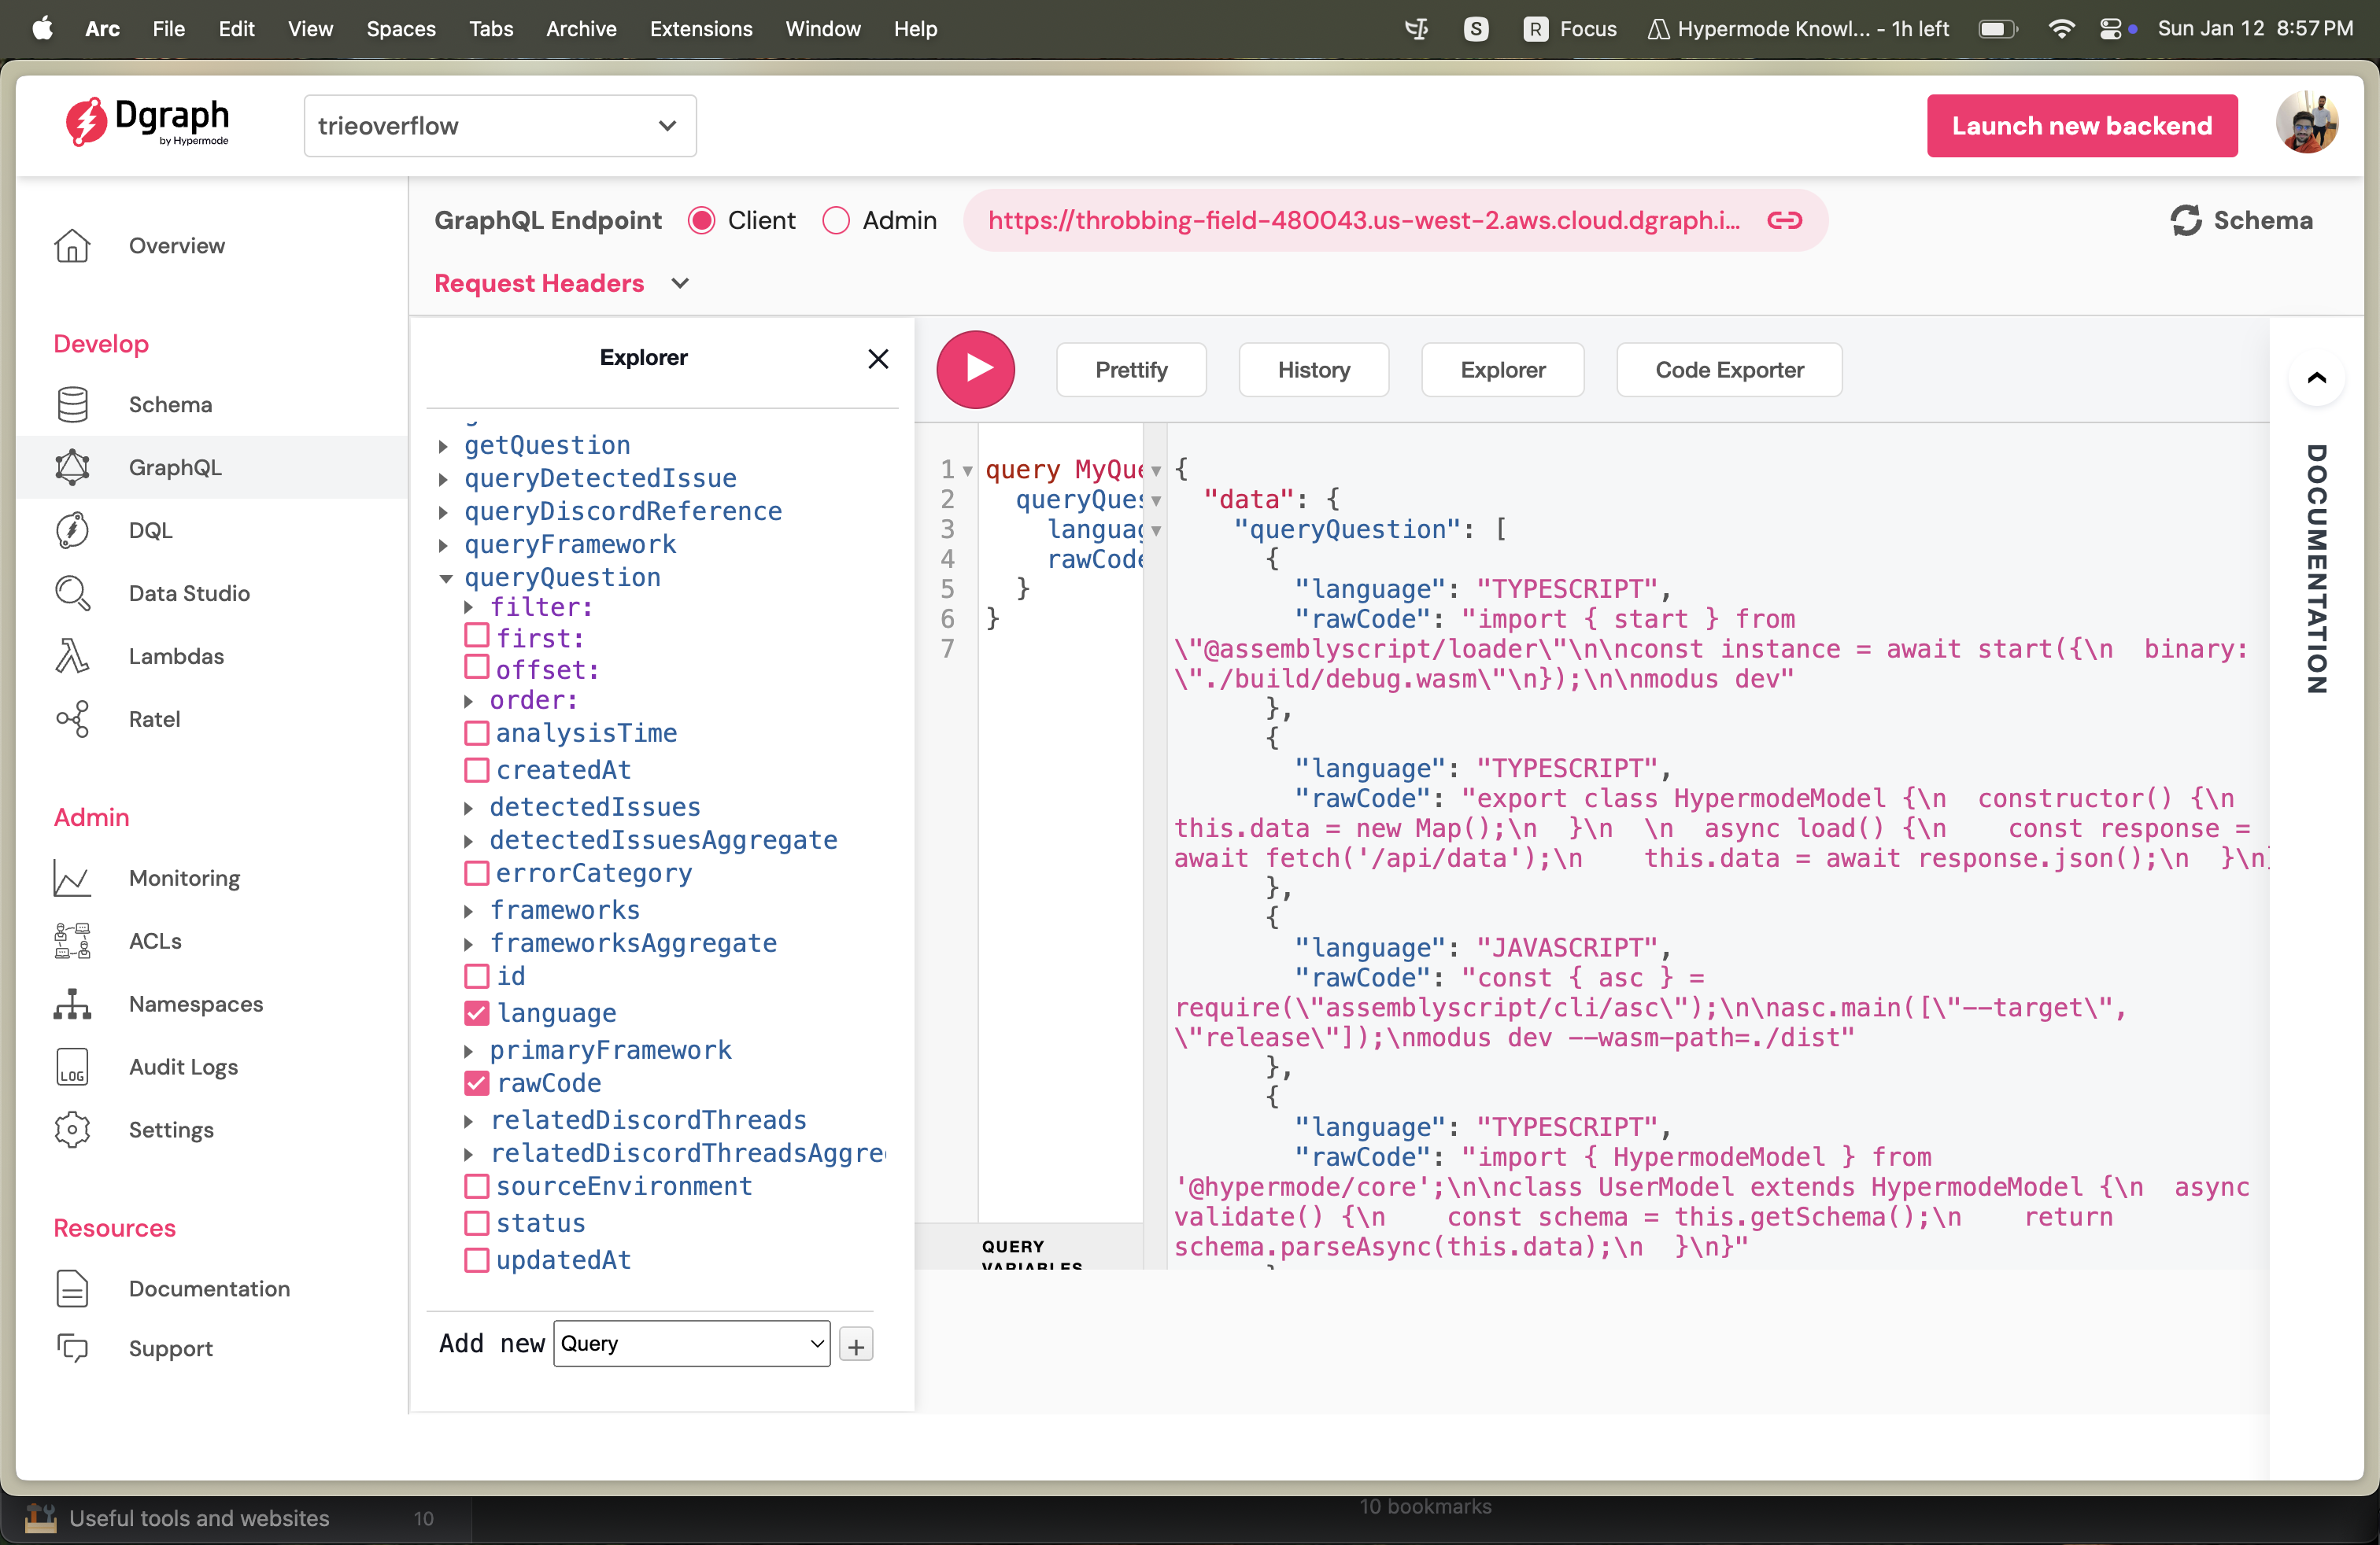Click the DQL compass icon

(72, 531)
